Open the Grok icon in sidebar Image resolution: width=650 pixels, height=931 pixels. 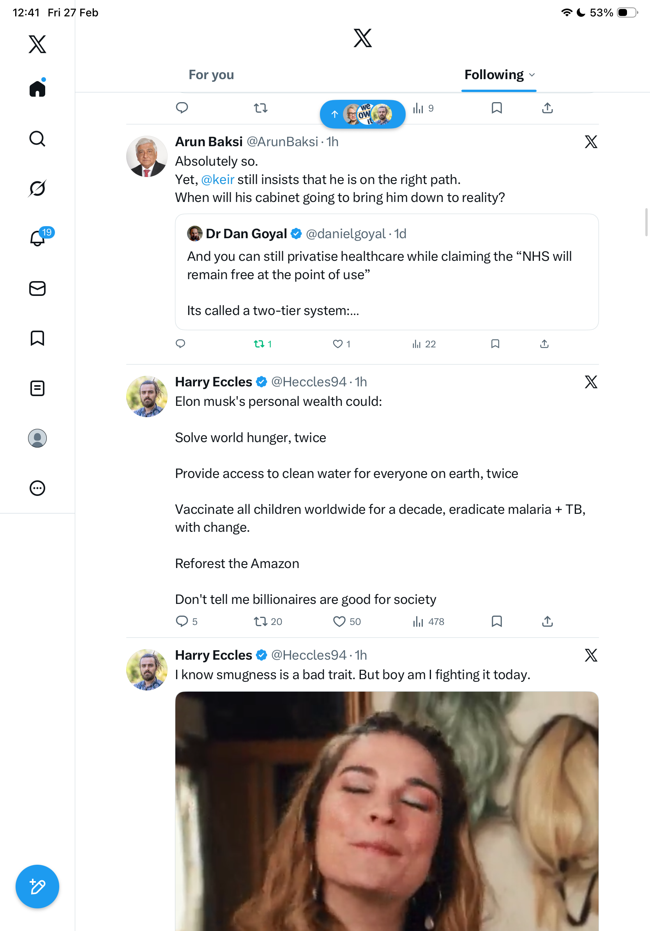(x=37, y=188)
